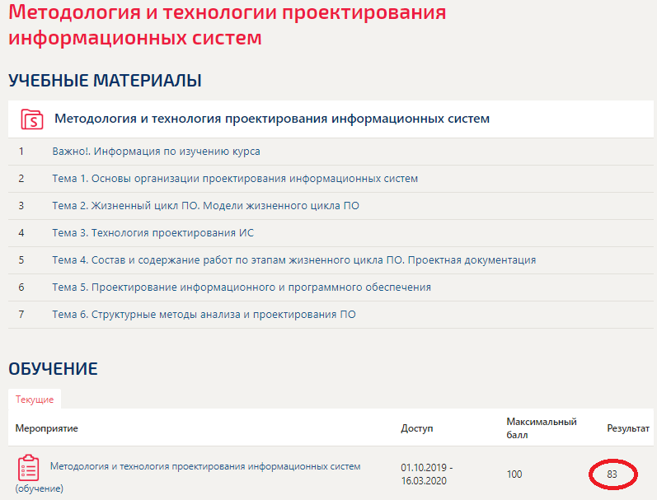This screenshot has height=500, width=657.
Task: Open Тема 1 Основы организации проектирования link
Action: (235, 179)
